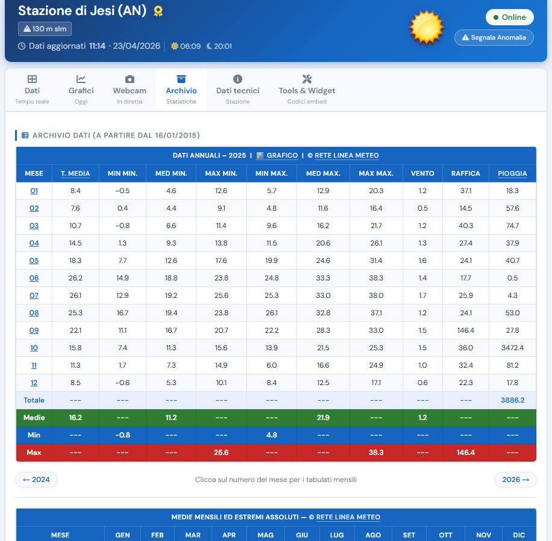Open month 06 monthly data

click(x=34, y=278)
